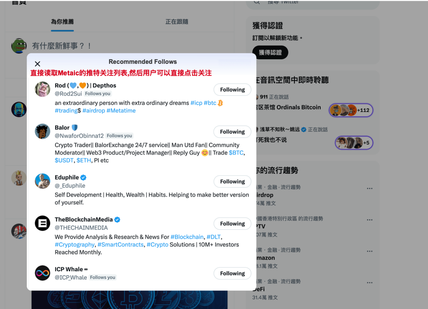Click the #trading hashtag link

(66, 111)
